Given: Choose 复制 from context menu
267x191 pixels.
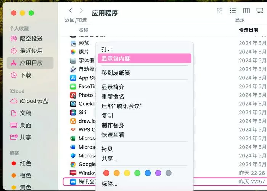Looking at the screenshot, I should coord(145,116).
